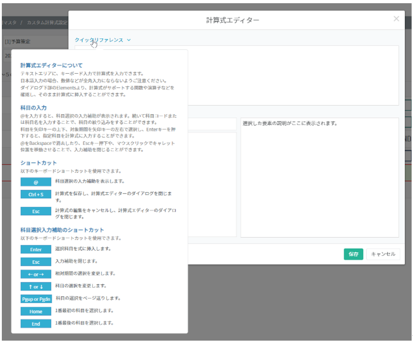Image resolution: width=413 pixels, height=342 pixels.
Task: Click the Ctrl+S shortcut key badge
Action: [x=36, y=194]
